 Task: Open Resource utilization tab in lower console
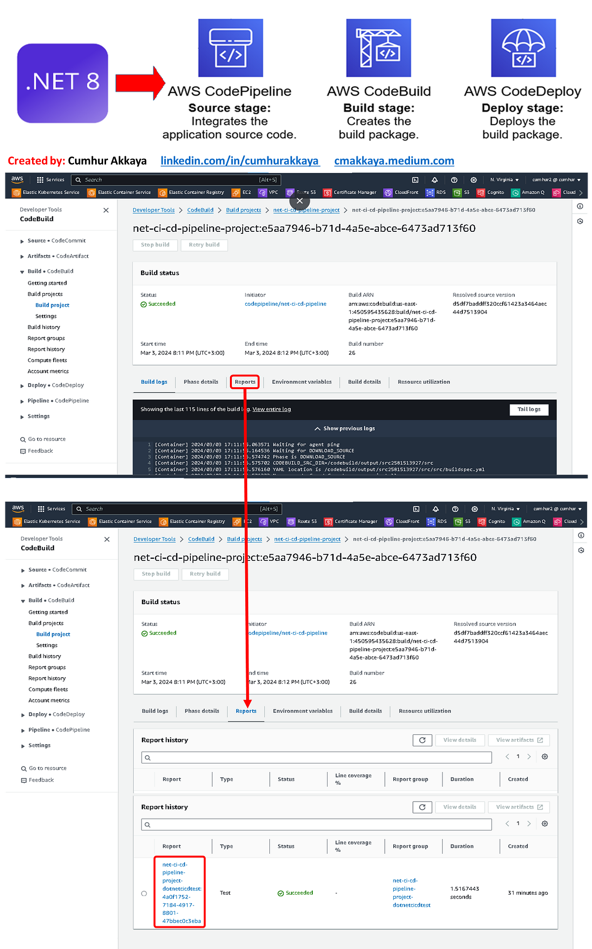(x=425, y=711)
